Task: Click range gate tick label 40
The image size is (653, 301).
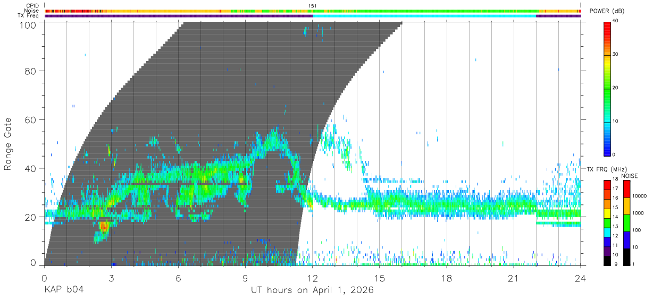Action: point(31,168)
